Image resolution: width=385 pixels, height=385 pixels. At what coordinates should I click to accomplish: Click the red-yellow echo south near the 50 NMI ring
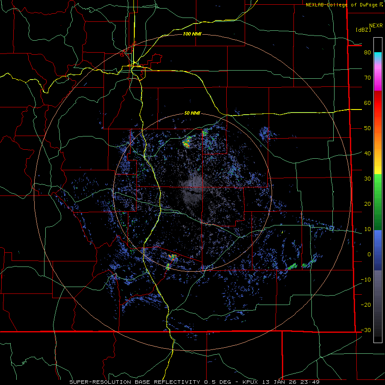(x=173, y=258)
